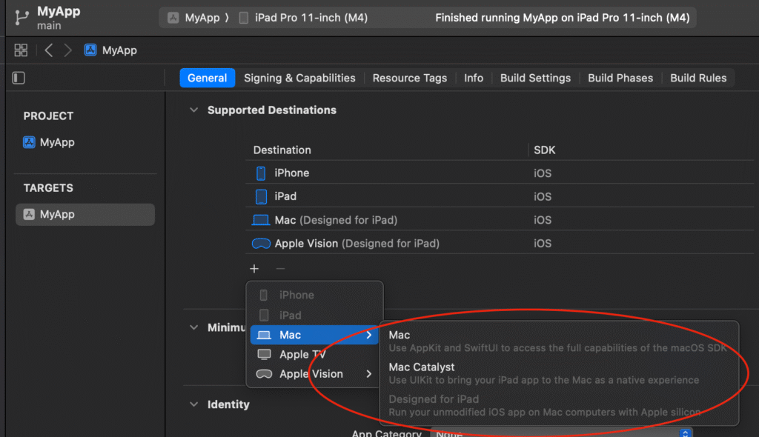Image resolution: width=759 pixels, height=437 pixels.
Task: Open the General tab
Action: 208,78
